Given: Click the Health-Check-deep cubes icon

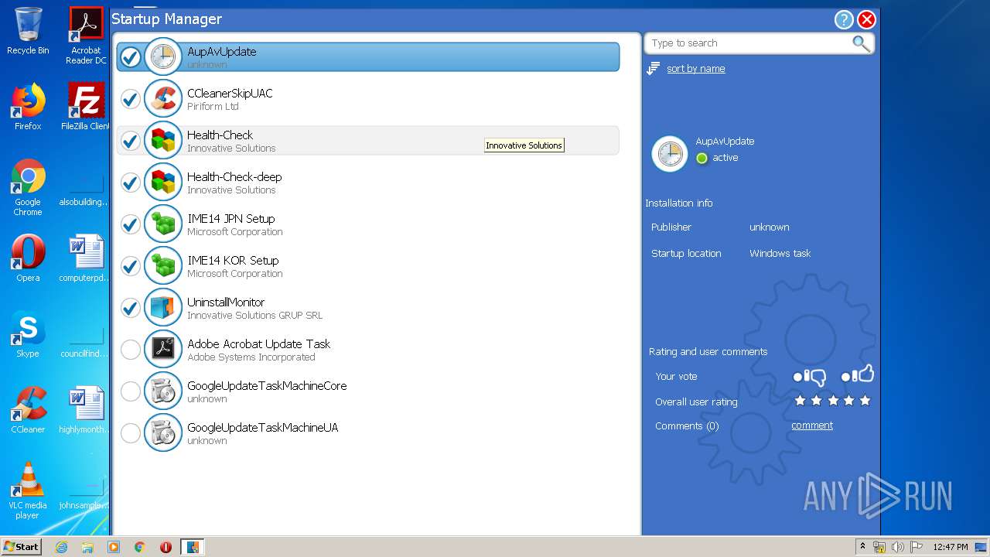Looking at the screenshot, I should click(163, 182).
